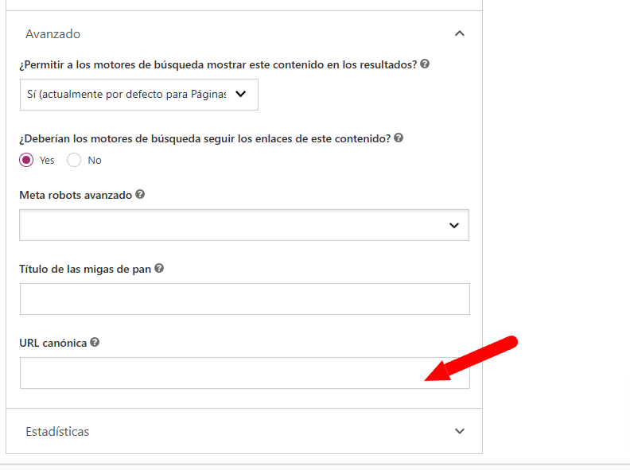Click the No label text
Viewport: 630px width, 470px height.
coord(95,161)
